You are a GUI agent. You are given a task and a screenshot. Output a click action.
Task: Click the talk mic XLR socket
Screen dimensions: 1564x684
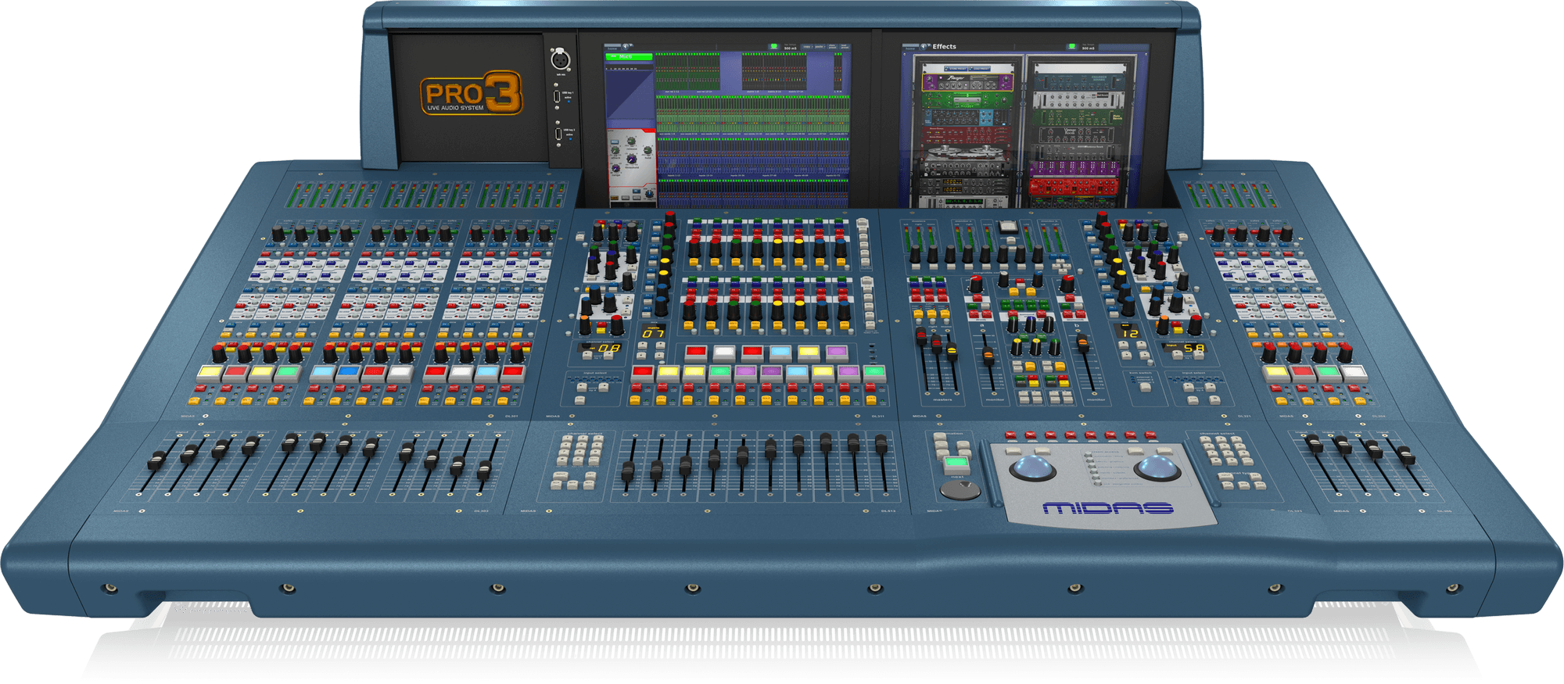tap(561, 59)
